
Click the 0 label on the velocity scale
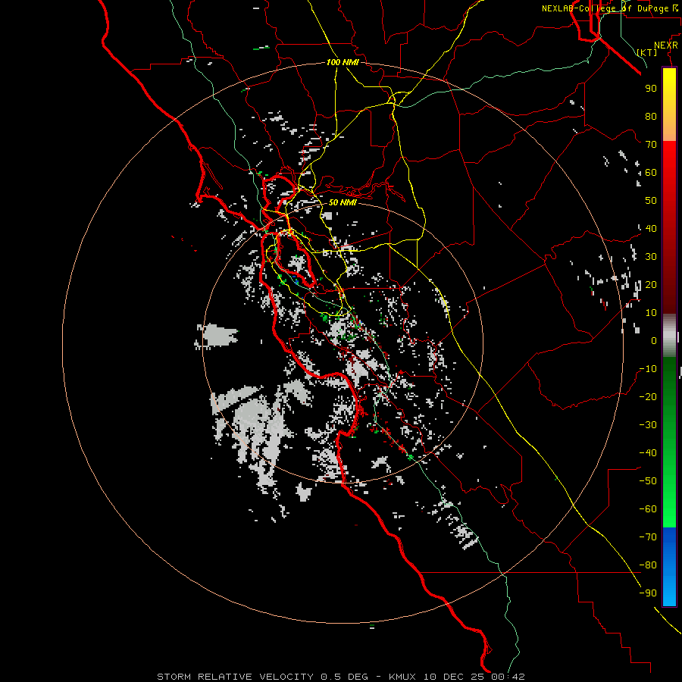pos(654,340)
